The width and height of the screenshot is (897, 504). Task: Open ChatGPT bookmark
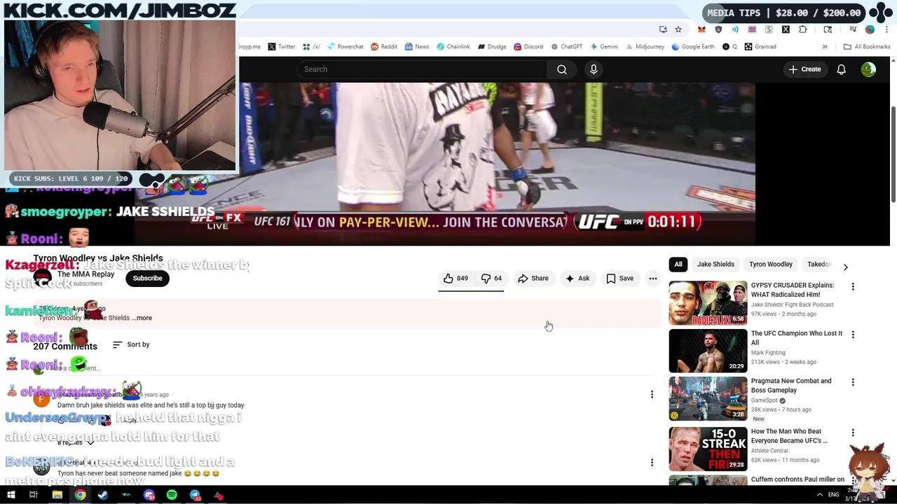click(x=566, y=47)
